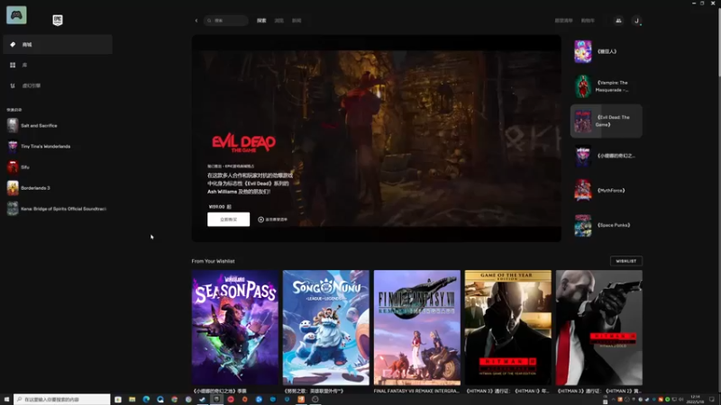This screenshot has height=405, width=721.
Task: Click the page vertical scrollbar
Action: 717,41
